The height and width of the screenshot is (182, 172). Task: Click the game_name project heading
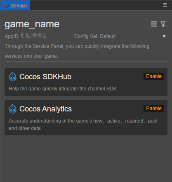pyautogui.click(x=32, y=24)
